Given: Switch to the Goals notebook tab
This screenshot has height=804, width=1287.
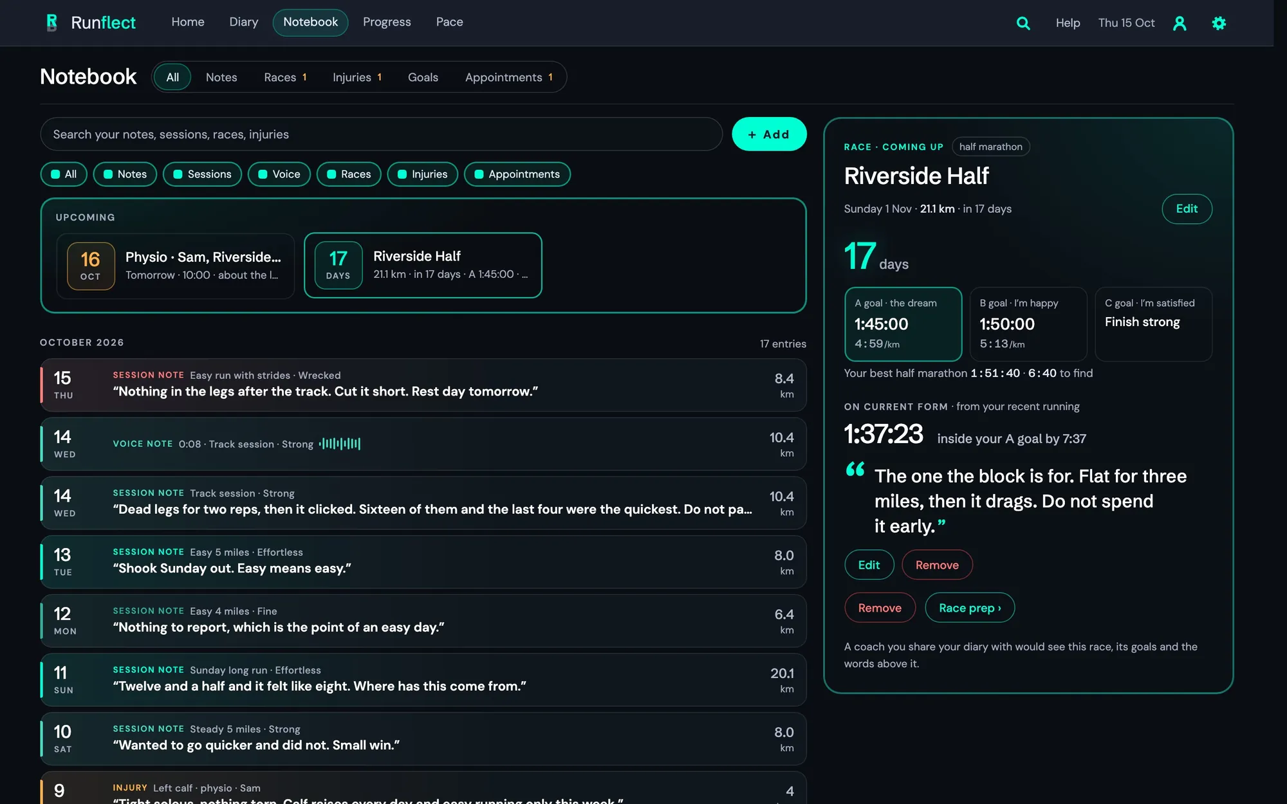Looking at the screenshot, I should point(423,77).
